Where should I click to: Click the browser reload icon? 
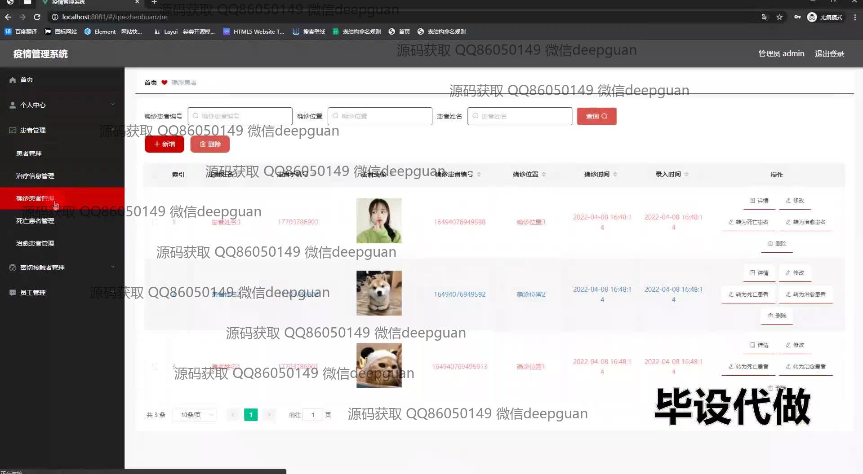[37, 17]
